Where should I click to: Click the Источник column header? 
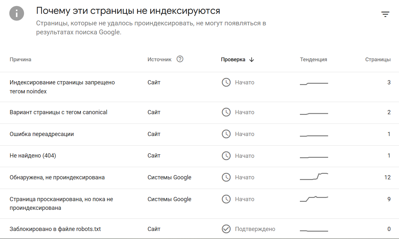pyautogui.click(x=159, y=60)
